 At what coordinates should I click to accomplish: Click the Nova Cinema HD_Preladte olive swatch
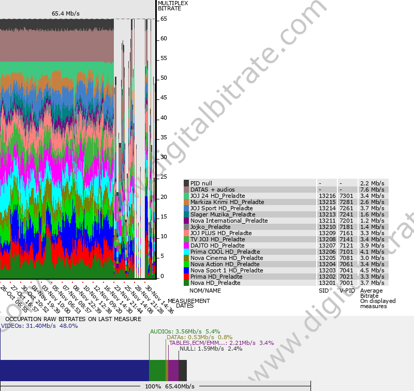186,258
